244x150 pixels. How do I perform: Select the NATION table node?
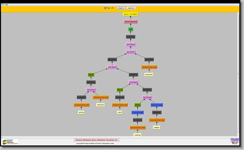(81, 112)
